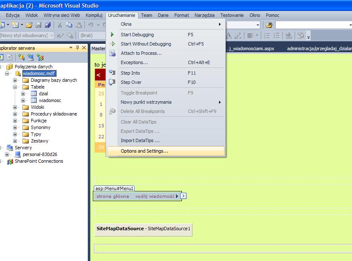Open the Testowanie menu
Screen dimensions: 352x261
point(232,15)
